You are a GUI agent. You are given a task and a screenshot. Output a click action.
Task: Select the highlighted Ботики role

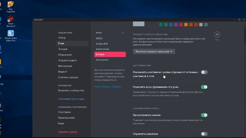point(110,54)
